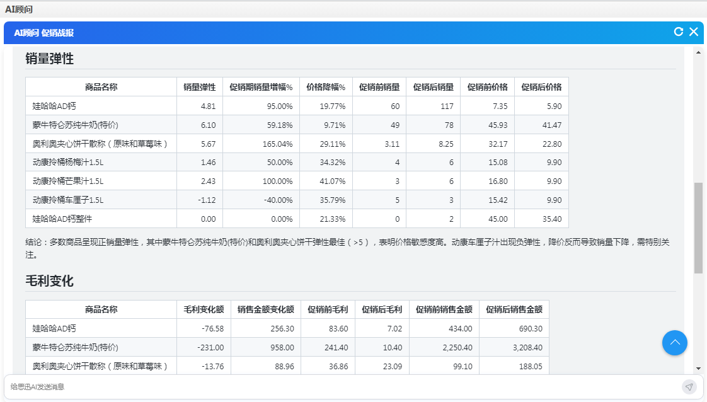Image resolution: width=707 pixels, height=402 pixels.
Task: Click elasticity value 4.81
Action: pos(209,106)
